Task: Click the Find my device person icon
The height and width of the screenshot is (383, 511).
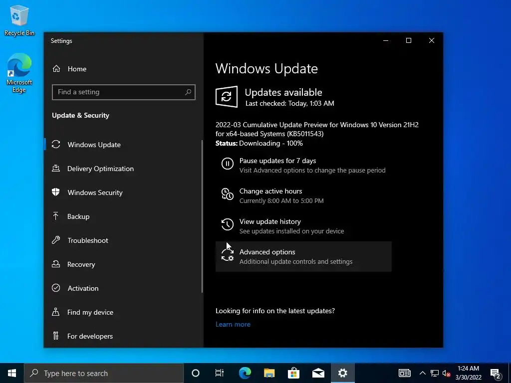Action: coord(56,312)
